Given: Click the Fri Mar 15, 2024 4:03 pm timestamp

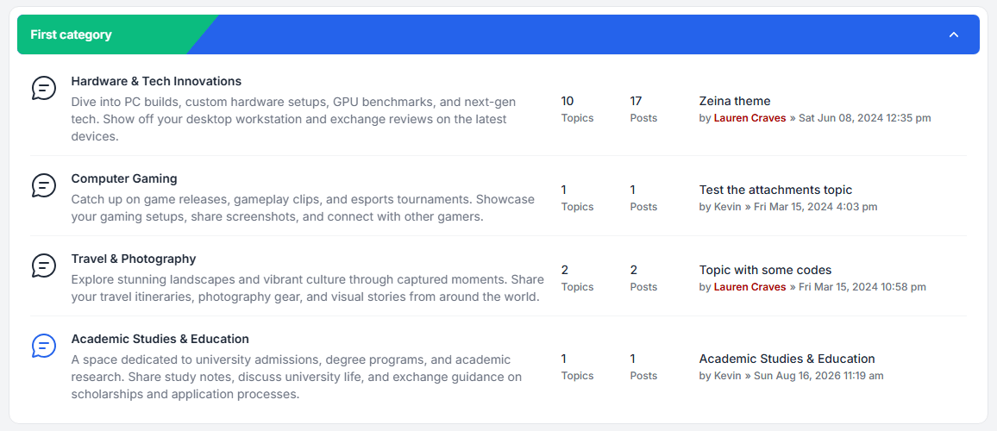Looking at the screenshot, I should point(816,207).
